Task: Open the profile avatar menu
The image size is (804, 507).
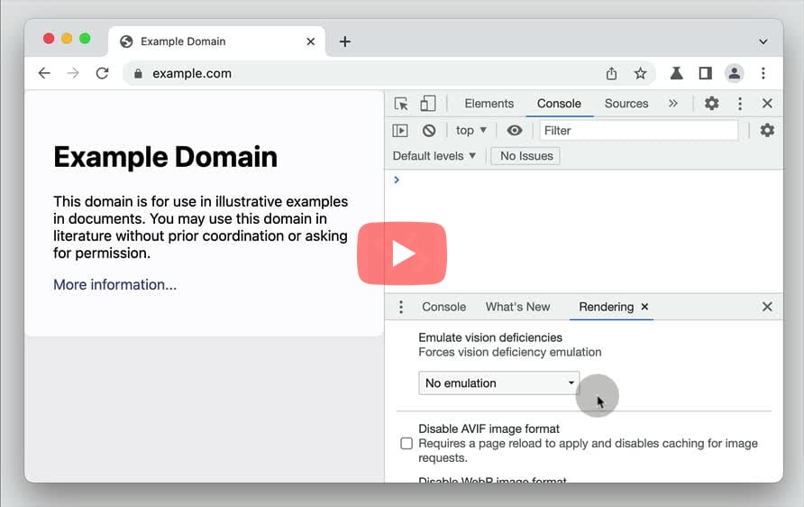Action: point(735,73)
